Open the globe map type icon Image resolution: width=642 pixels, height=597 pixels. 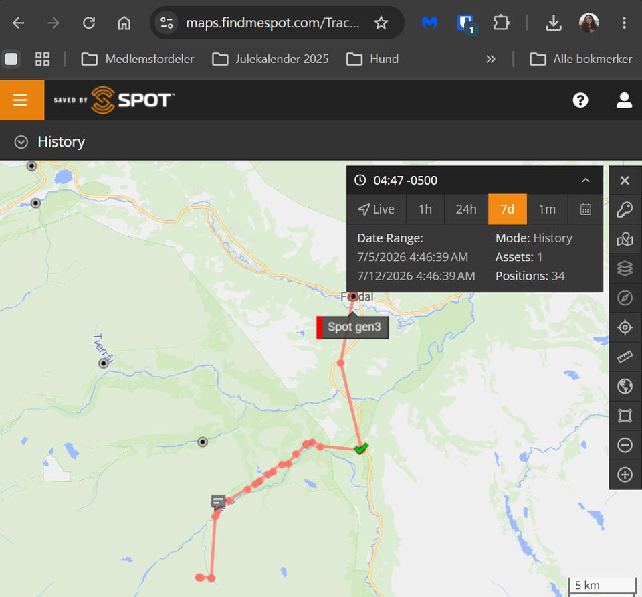point(625,386)
